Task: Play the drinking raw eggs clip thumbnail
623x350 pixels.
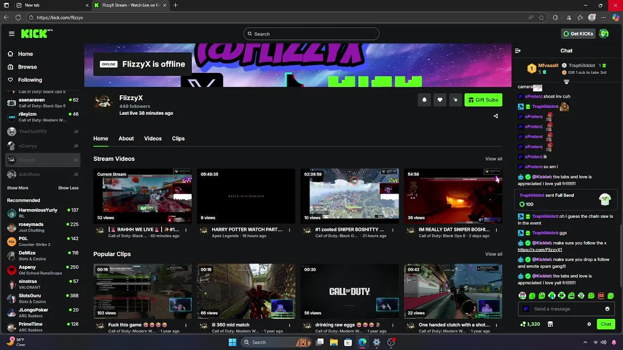Action: [349, 291]
